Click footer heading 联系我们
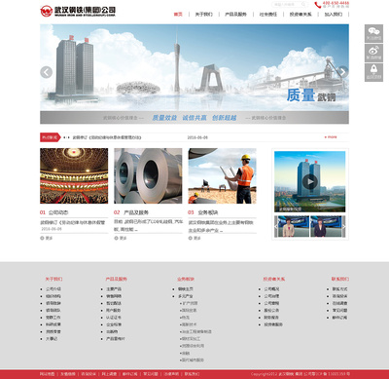Screen dimensions: 389x379 pyautogui.click(x=340, y=279)
